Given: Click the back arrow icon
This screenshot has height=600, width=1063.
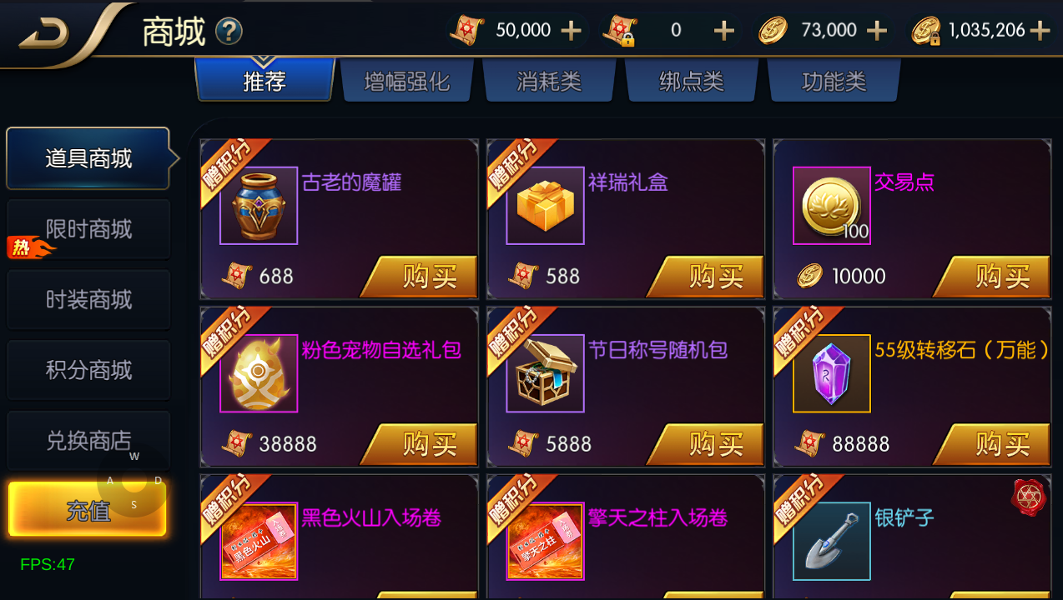Looking at the screenshot, I should (44, 32).
